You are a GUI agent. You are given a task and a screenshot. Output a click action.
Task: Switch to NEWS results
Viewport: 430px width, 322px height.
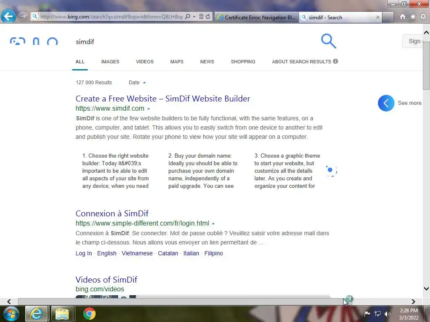pyautogui.click(x=207, y=62)
